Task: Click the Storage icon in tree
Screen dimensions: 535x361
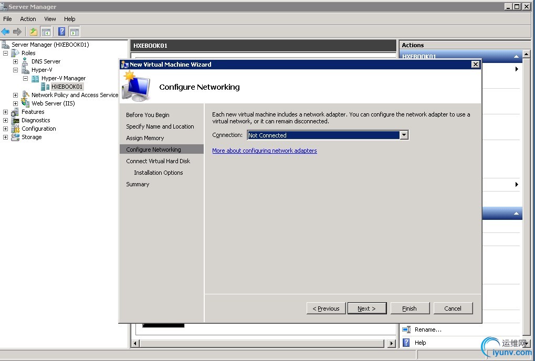Action: (x=15, y=137)
